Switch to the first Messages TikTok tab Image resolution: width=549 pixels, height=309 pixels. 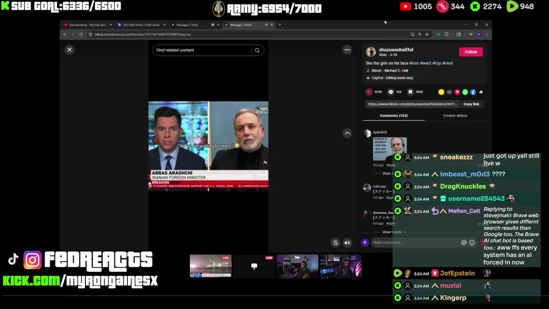click(194, 25)
